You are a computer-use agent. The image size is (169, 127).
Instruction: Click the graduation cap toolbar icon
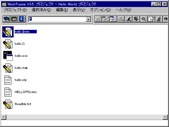pos(6,19)
